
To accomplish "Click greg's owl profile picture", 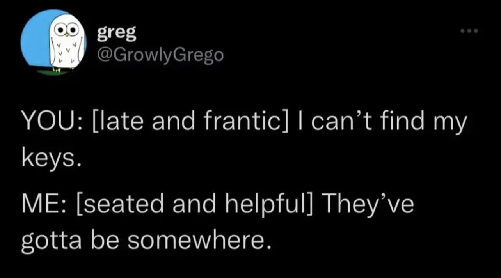I will (53, 43).
